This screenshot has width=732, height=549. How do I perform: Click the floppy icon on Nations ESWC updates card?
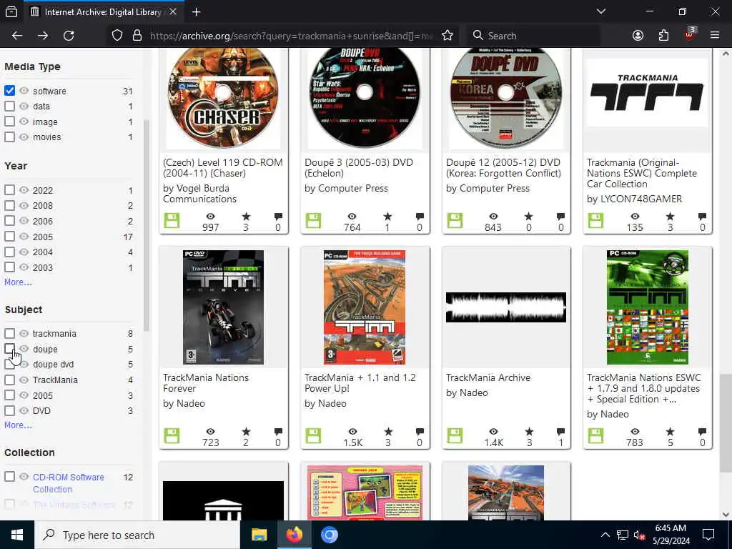click(595, 435)
